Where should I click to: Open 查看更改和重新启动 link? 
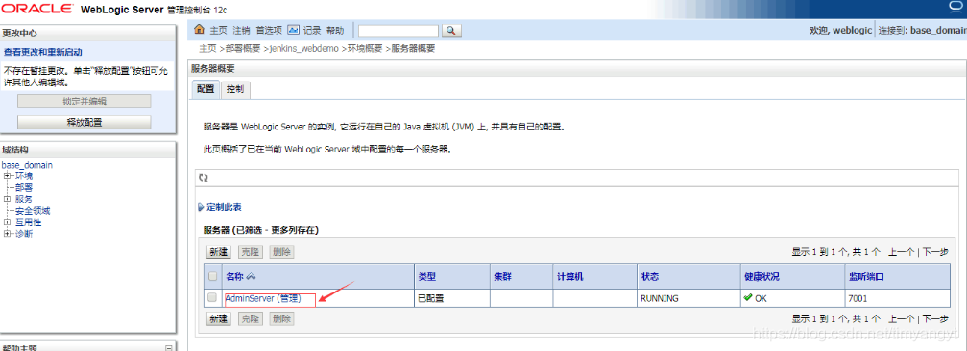pos(43,53)
